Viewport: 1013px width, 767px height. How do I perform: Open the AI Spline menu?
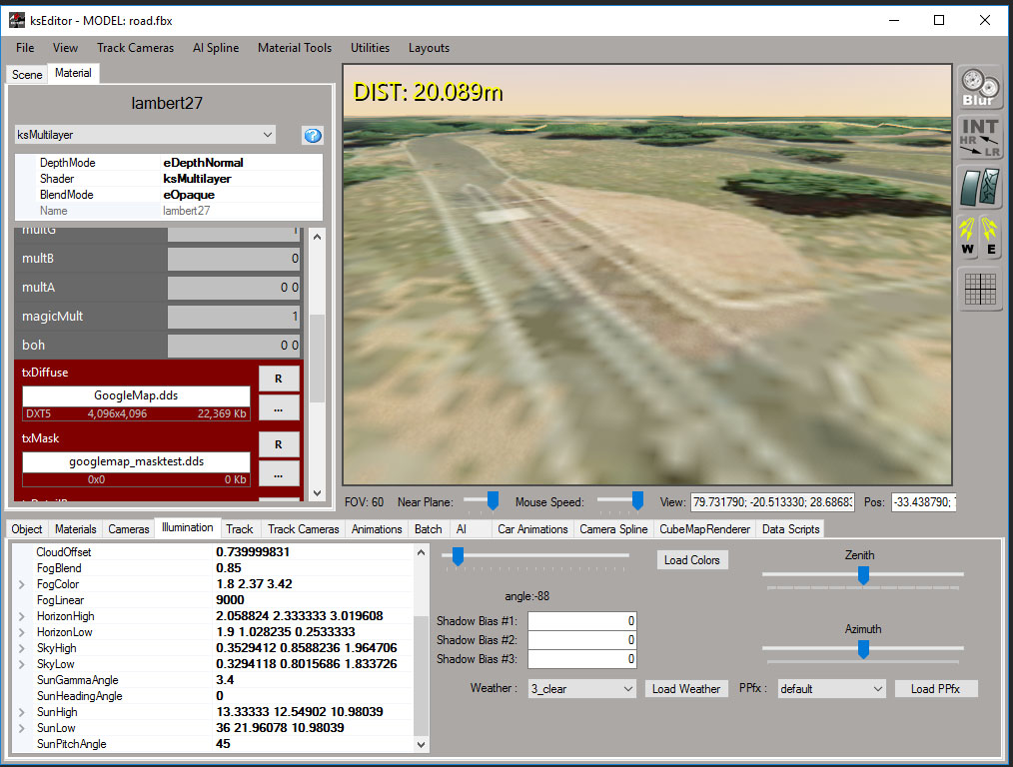point(216,48)
